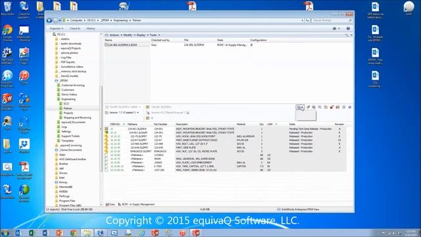
Task: Select the ECO folder in tree
Action: (x=66, y=104)
